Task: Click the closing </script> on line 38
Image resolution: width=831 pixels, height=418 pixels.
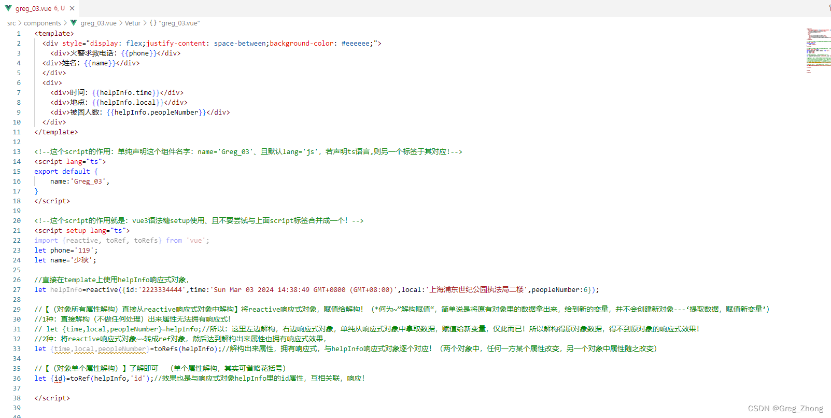Action: pyautogui.click(x=52, y=398)
